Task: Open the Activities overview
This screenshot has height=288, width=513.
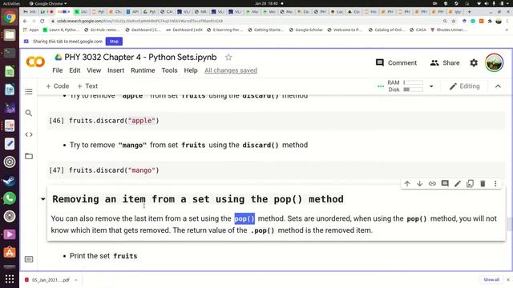Action: point(11,3)
